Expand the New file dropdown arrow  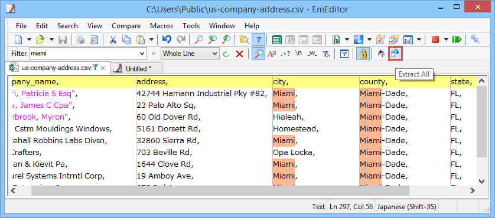click(29, 39)
